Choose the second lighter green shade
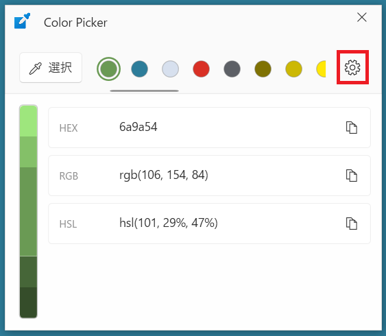 coord(28,152)
